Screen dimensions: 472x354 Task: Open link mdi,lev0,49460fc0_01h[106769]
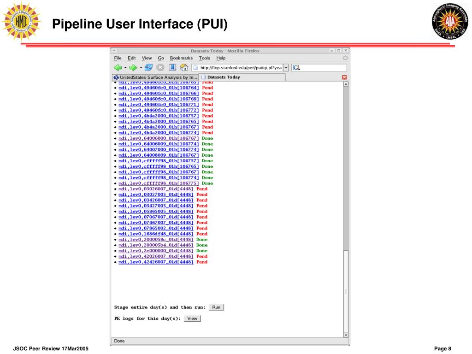(x=159, y=99)
